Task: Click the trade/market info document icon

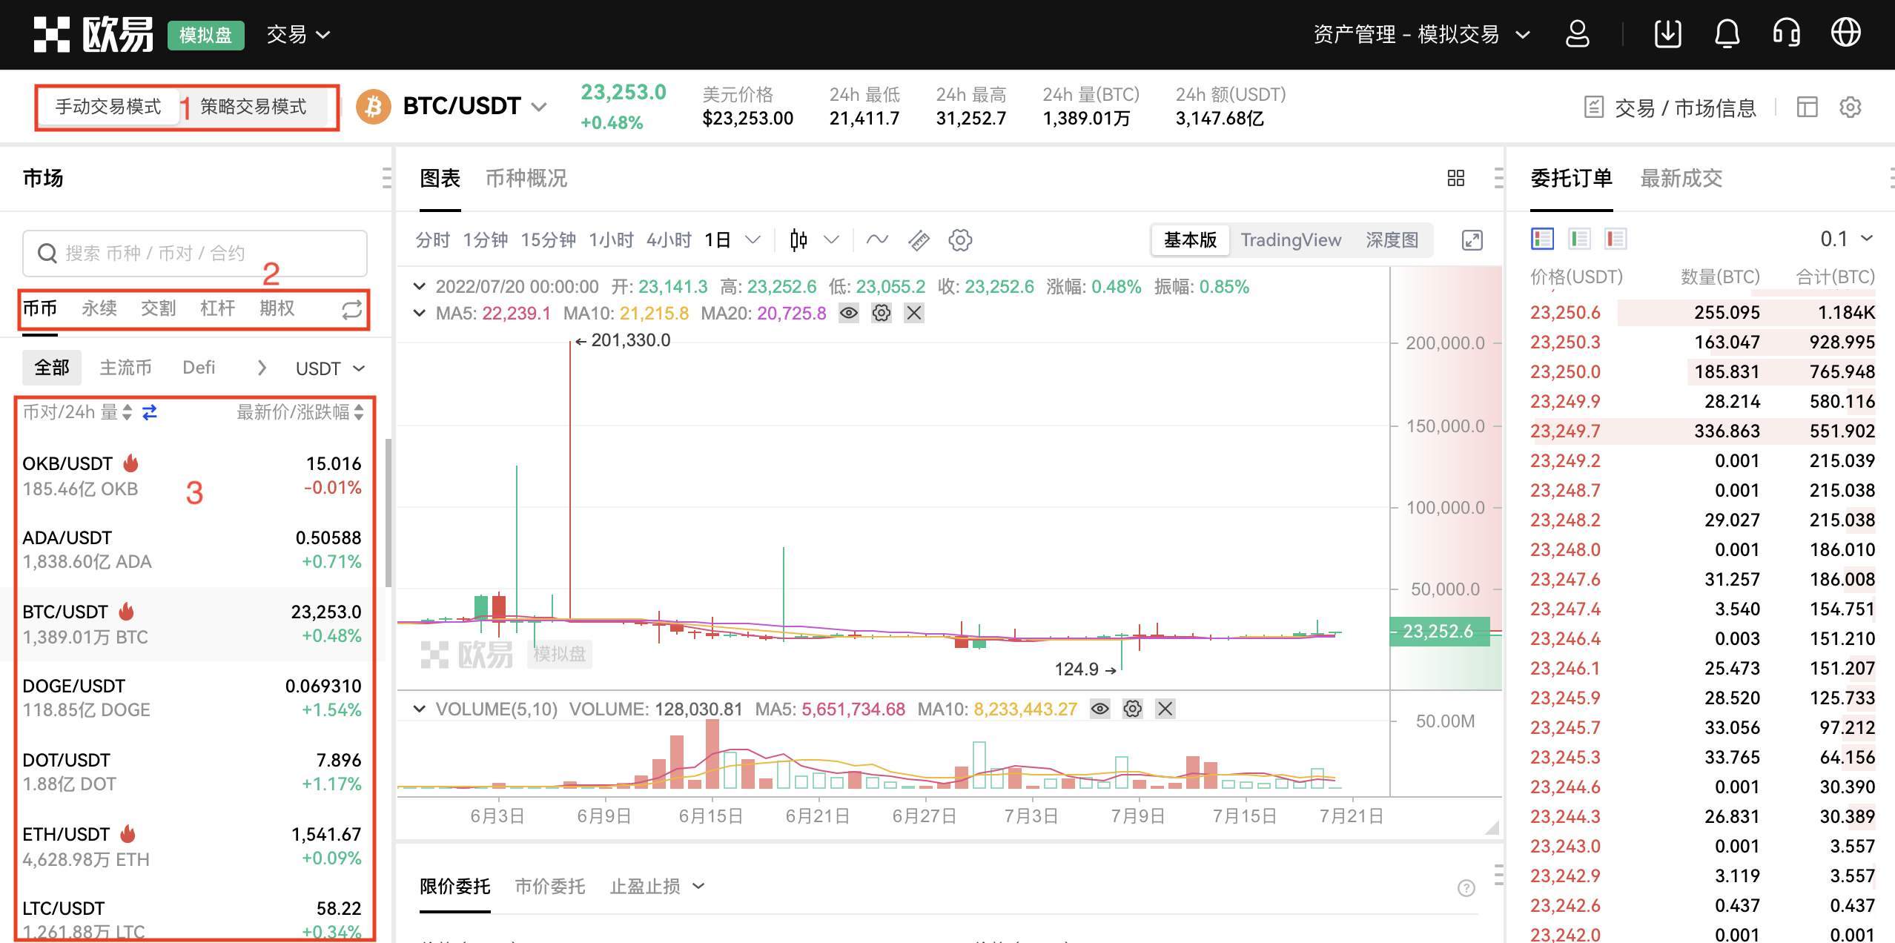Action: pos(1594,107)
